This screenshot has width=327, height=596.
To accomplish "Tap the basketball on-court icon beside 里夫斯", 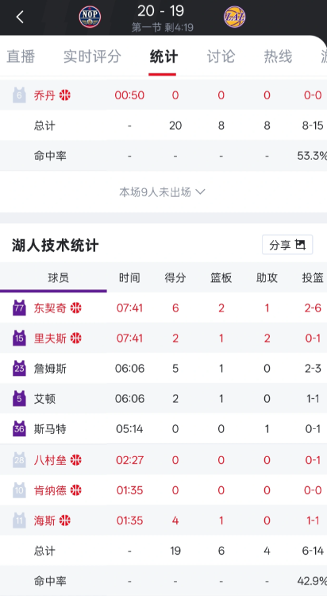I will pos(76,338).
